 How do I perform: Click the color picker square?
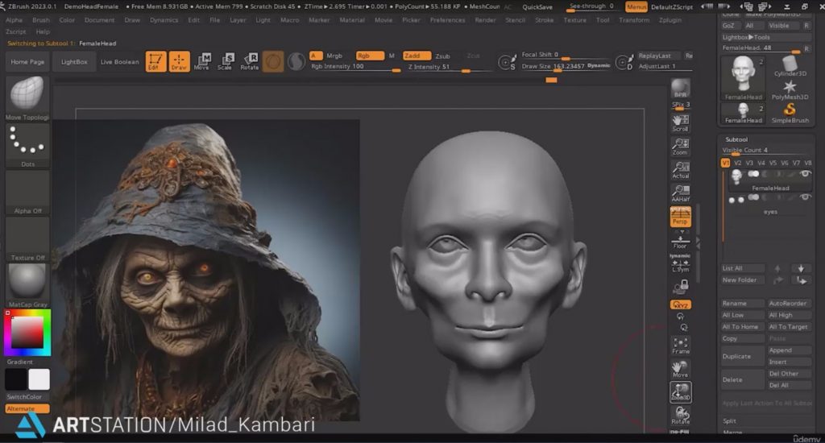coord(27,333)
